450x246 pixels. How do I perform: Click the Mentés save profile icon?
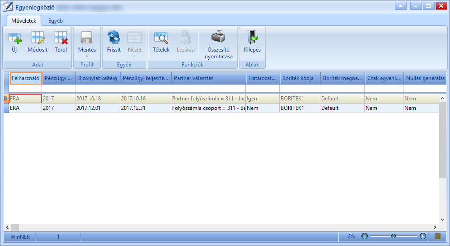click(x=87, y=38)
